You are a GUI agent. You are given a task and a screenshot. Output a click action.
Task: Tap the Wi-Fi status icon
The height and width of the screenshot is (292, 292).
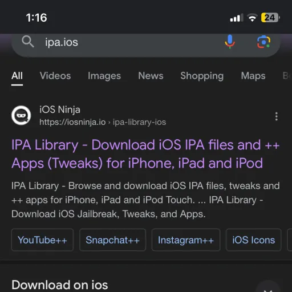(252, 18)
